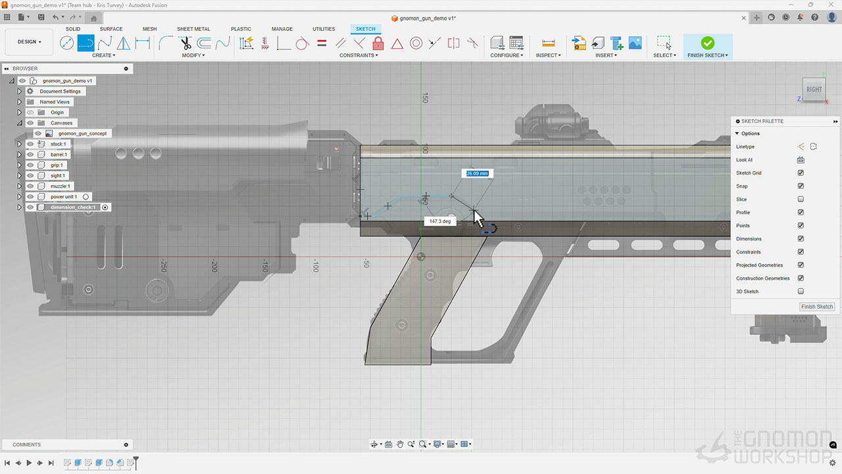Screen dimensions: 842x474
Task: Hide the gnomon_gun_concept canvas
Action: tap(38, 134)
